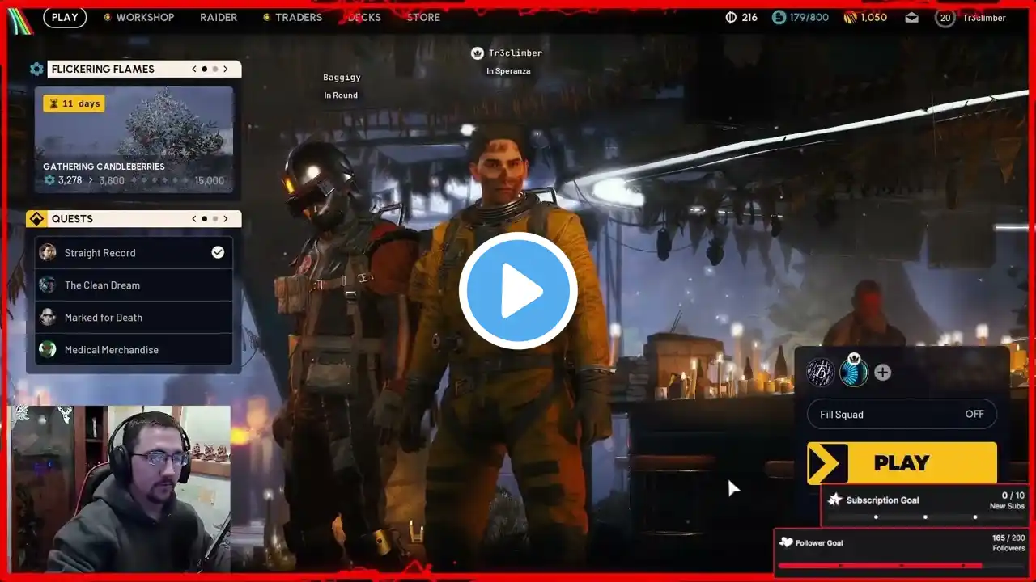The width and height of the screenshot is (1036, 582).
Task: Switch to the RAIDER tab
Action: (x=219, y=18)
